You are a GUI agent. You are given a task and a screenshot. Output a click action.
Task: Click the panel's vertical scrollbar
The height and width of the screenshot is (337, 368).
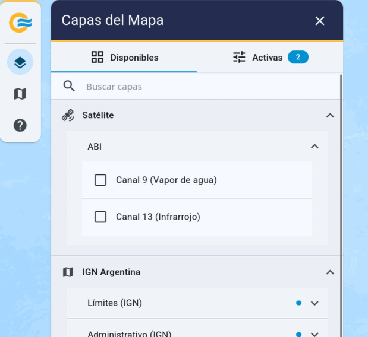341,202
